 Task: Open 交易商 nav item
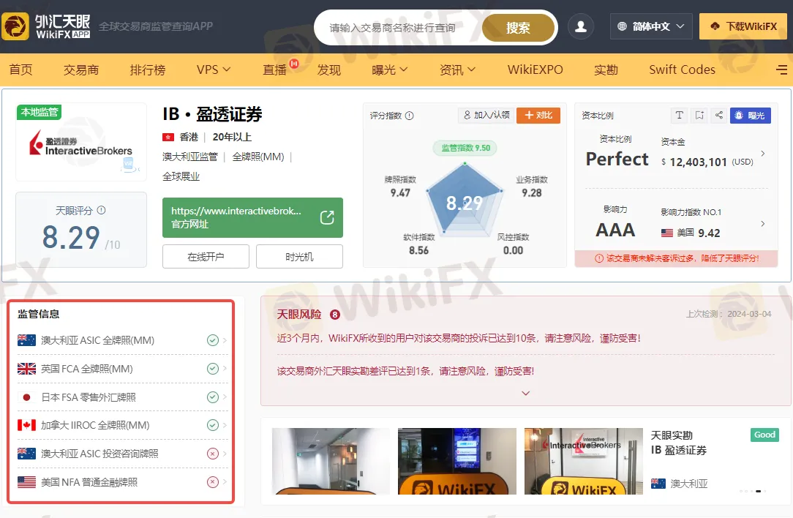tap(81, 70)
